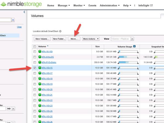Click the New Folder... button
The width and height of the screenshot is (164, 123).
59,39
